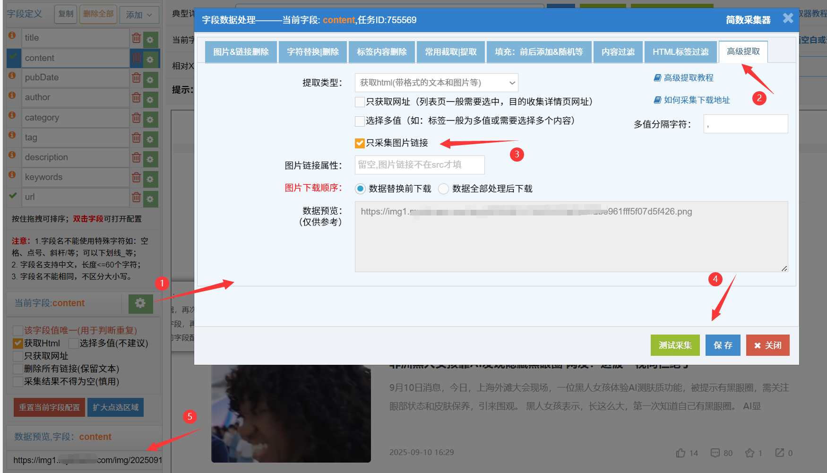
Task: Open the HTML标签过滤 tab
Action: (680, 52)
